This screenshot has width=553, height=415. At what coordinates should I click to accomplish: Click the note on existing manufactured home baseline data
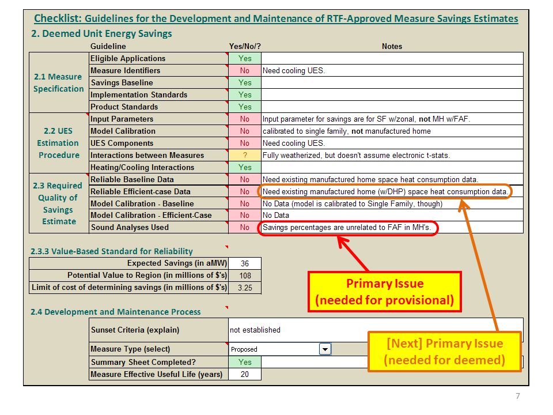[x=392, y=180]
